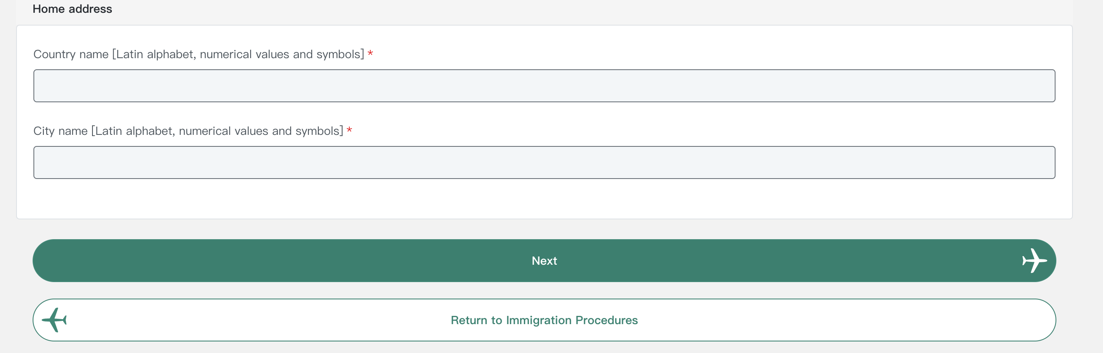Select the Home address section heading
This screenshot has height=353, width=1103.
tap(72, 9)
